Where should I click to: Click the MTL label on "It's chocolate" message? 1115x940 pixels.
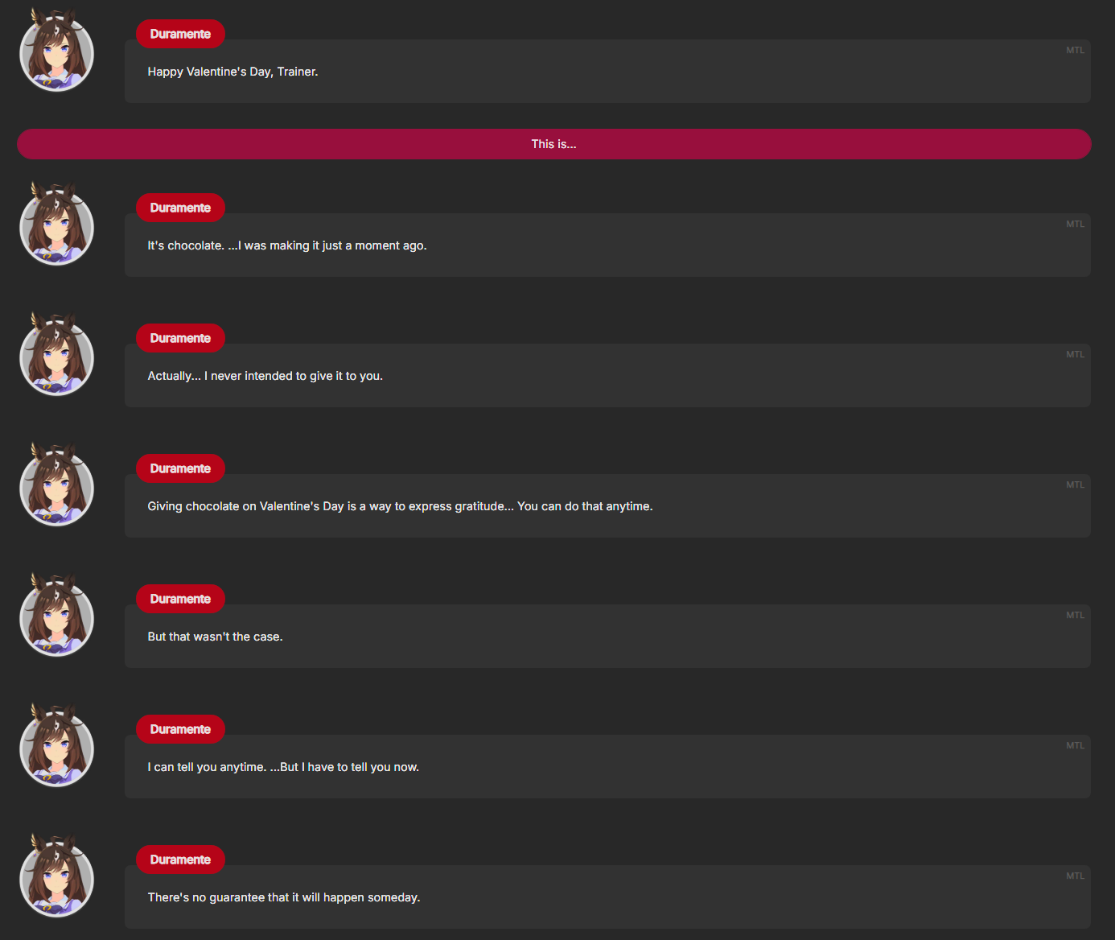click(x=1076, y=224)
